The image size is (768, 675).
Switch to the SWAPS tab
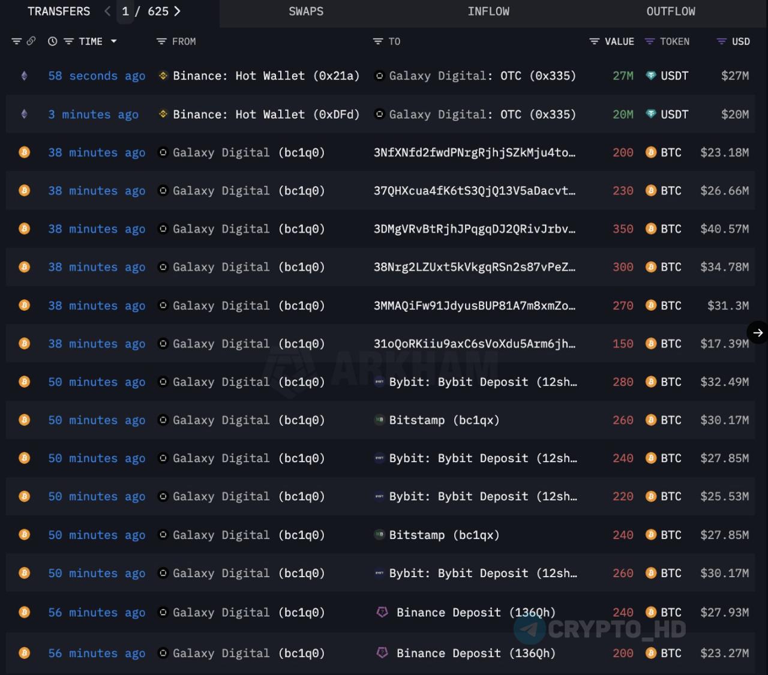pos(306,11)
